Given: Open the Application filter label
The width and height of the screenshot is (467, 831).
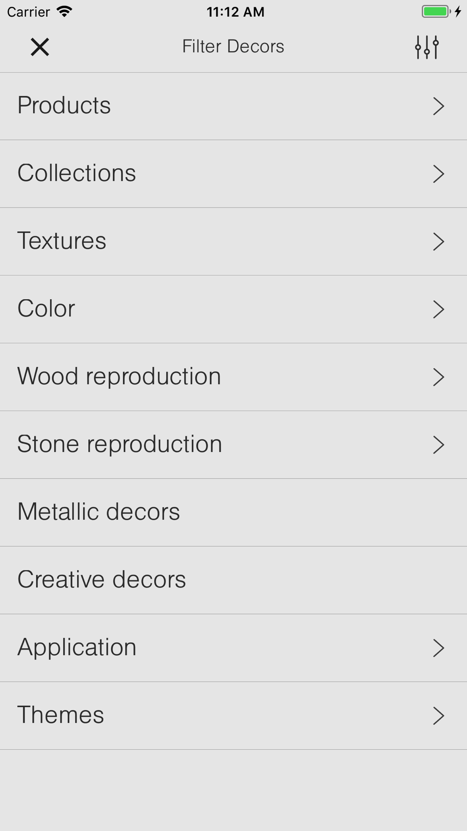Looking at the screenshot, I should [x=77, y=647].
